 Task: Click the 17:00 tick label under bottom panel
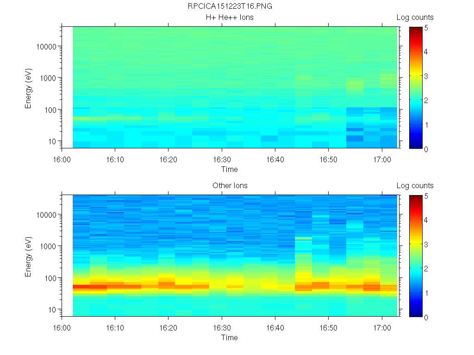point(382,328)
